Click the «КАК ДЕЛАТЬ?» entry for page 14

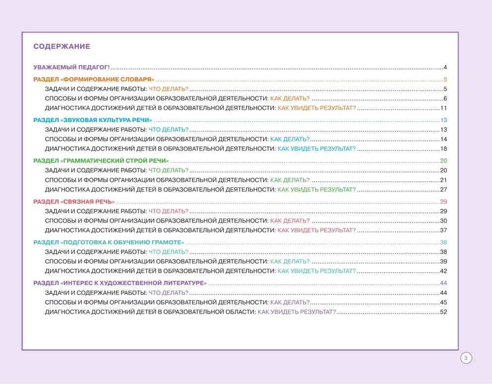click(290, 139)
